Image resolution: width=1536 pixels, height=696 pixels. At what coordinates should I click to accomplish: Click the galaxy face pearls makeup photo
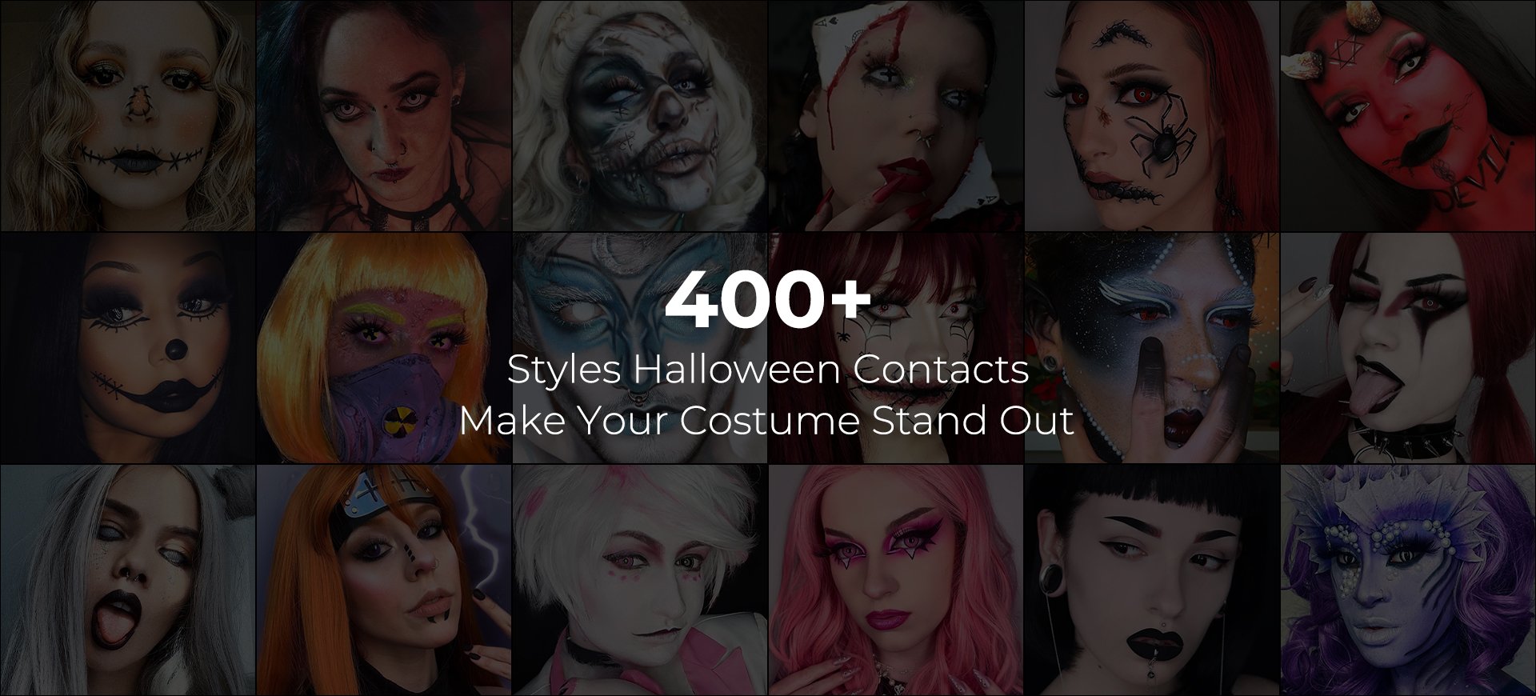tap(1152, 348)
